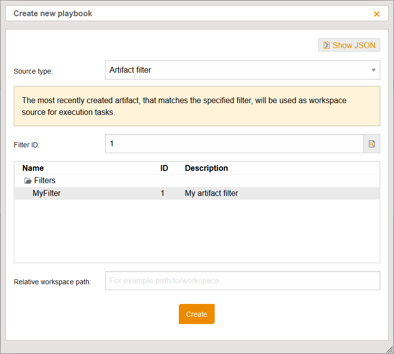Click the ID value 1 for MyFilter
The width and height of the screenshot is (394, 354).
point(162,193)
